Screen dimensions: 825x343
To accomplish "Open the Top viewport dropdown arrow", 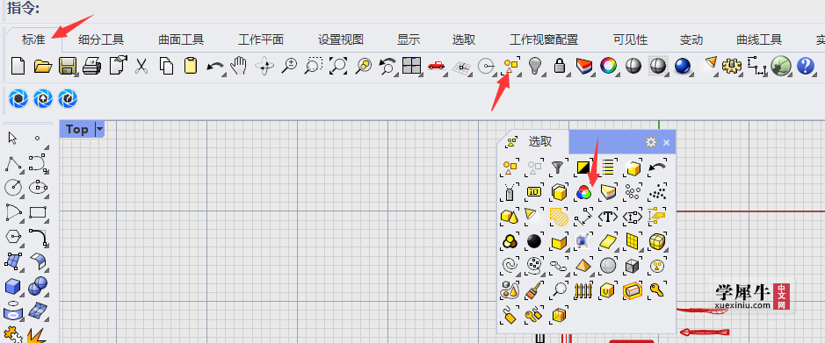I will (x=99, y=129).
